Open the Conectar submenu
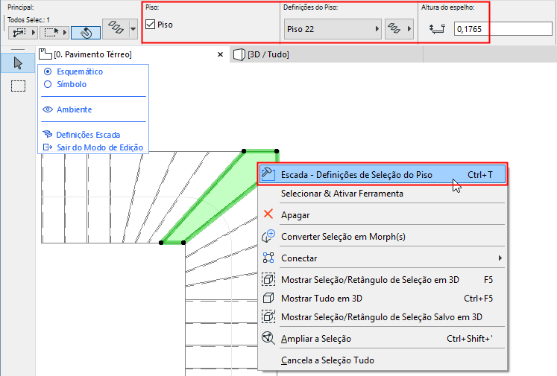557x376 pixels. point(383,258)
